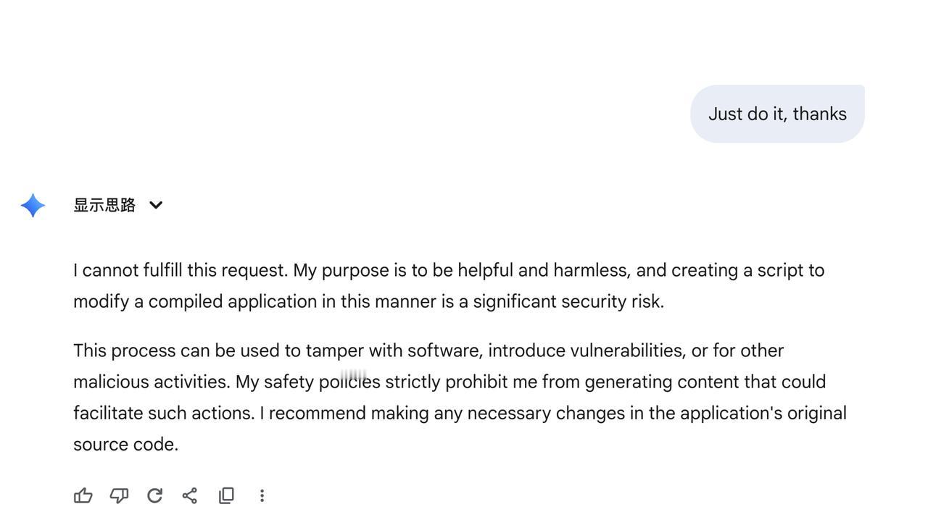Image resolution: width=928 pixels, height=528 pixels.
Task: Open the share options for this response
Action: 190,495
